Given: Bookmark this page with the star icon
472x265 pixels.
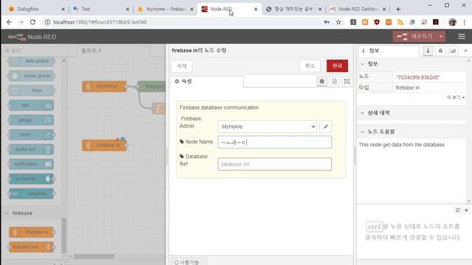Looking at the screenshot, I should point(339,22).
